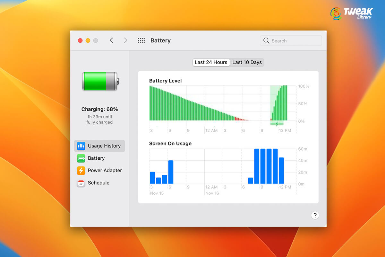Image resolution: width=385 pixels, height=257 pixels.
Task: Open the help question mark button
Action: [x=315, y=215]
